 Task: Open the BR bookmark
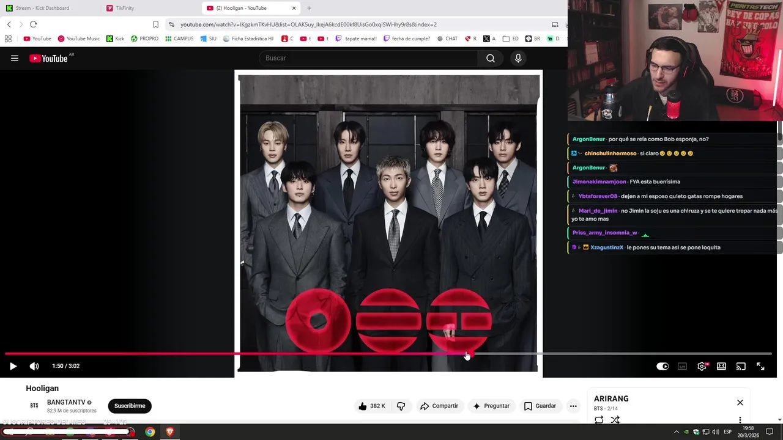tap(533, 38)
